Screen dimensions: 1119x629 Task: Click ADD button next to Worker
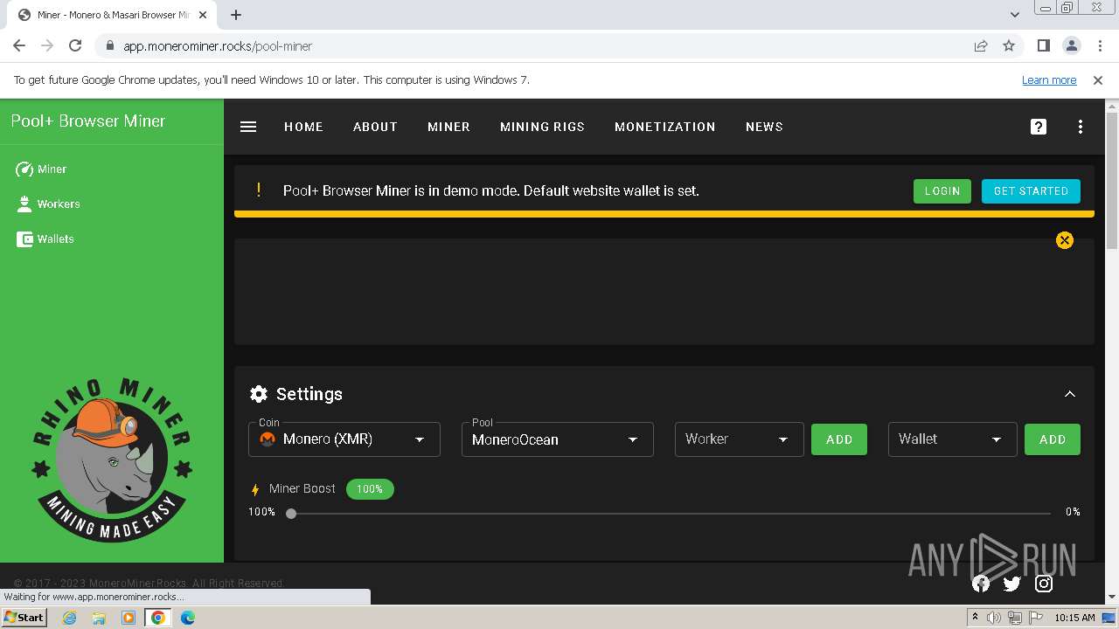[839, 439]
